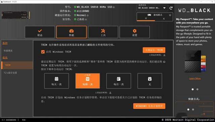Select TRIM in sidebar
This screenshot has height=122, width=215.
tap(17, 65)
